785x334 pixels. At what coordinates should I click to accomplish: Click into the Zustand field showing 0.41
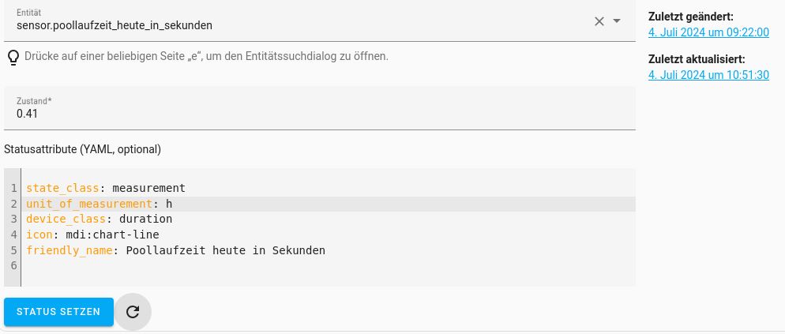click(x=319, y=108)
